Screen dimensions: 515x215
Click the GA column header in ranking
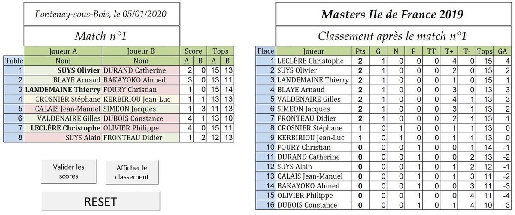point(502,51)
